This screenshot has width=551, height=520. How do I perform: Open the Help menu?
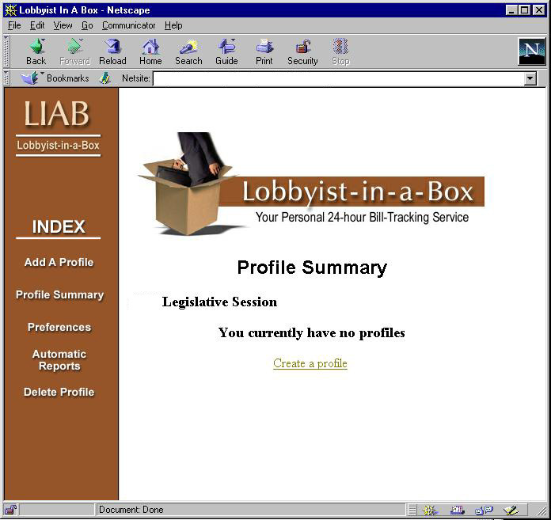173,25
